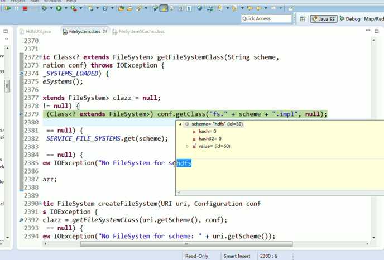
Task: Click the icon right of the globe
Action: [x=210, y=8]
